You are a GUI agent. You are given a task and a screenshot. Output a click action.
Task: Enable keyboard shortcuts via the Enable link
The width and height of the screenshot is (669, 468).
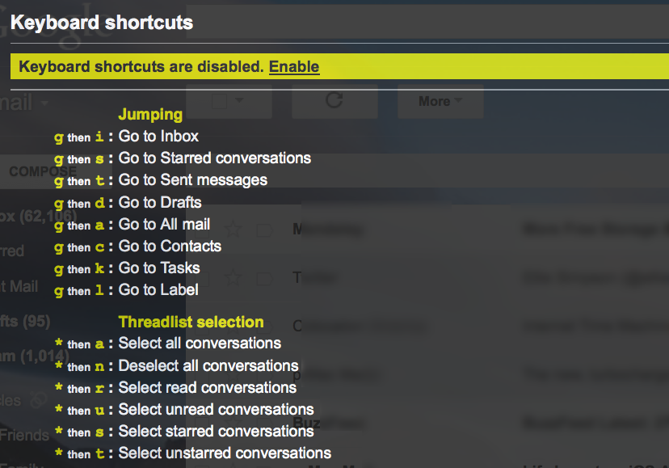click(293, 67)
